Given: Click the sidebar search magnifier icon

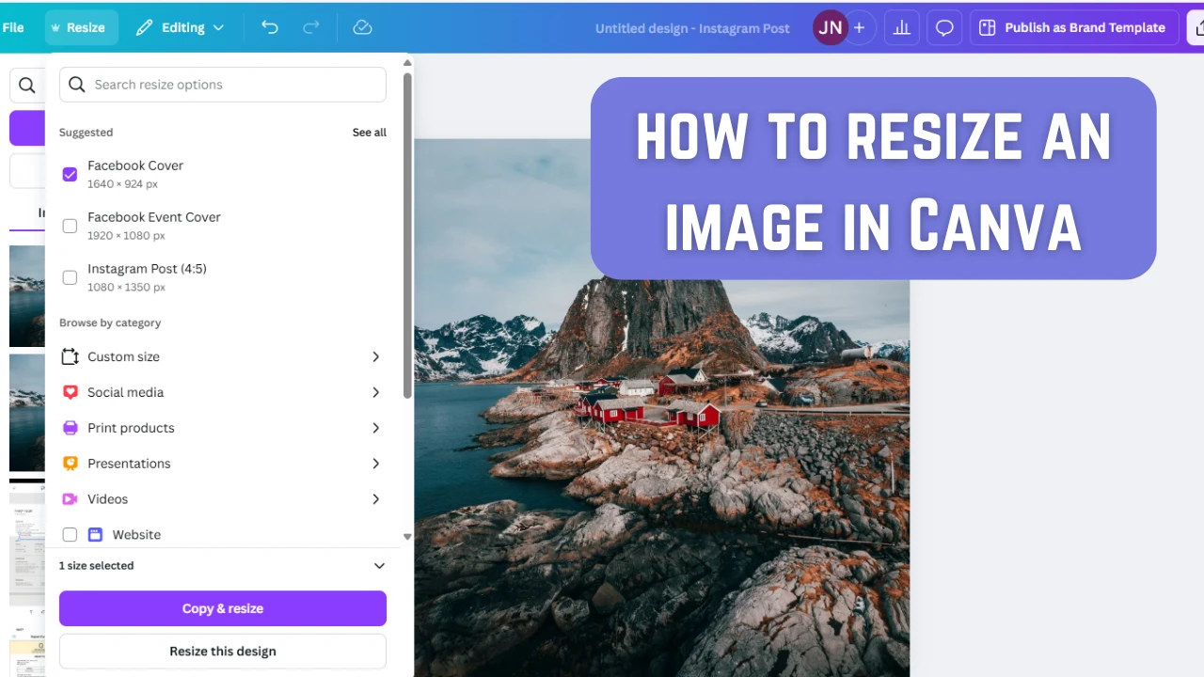Looking at the screenshot, I should coord(26,85).
